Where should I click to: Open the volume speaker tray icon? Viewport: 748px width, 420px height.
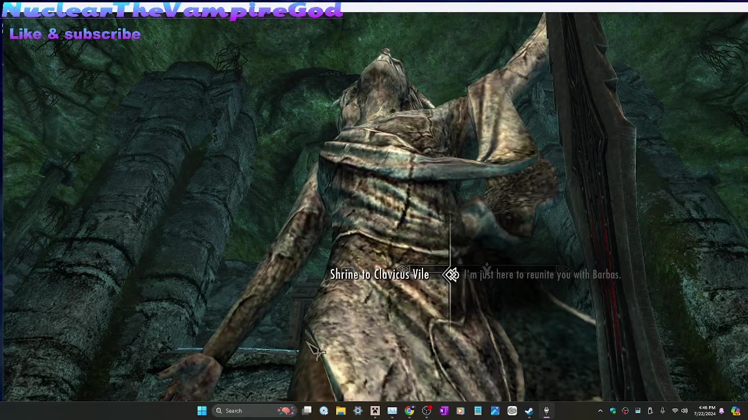(x=684, y=411)
